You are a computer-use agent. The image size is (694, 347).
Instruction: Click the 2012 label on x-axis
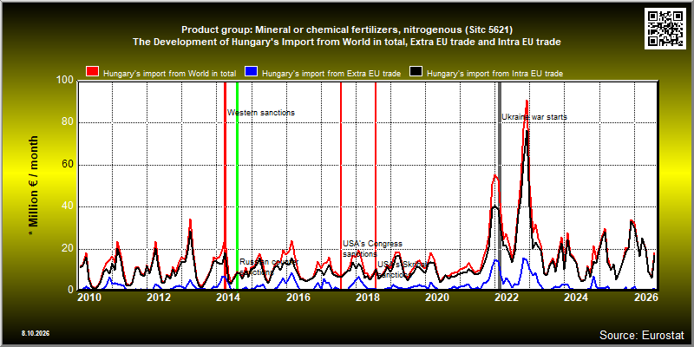[x=158, y=298]
